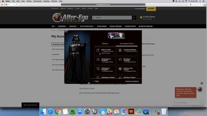The width and height of the screenshot is (207, 116).
Task: Open the Rewards link in top bar
Action: click(x=70, y=8)
